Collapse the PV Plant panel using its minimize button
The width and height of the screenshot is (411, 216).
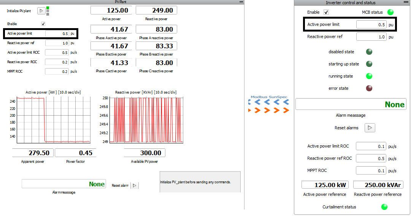tap(241, 2)
